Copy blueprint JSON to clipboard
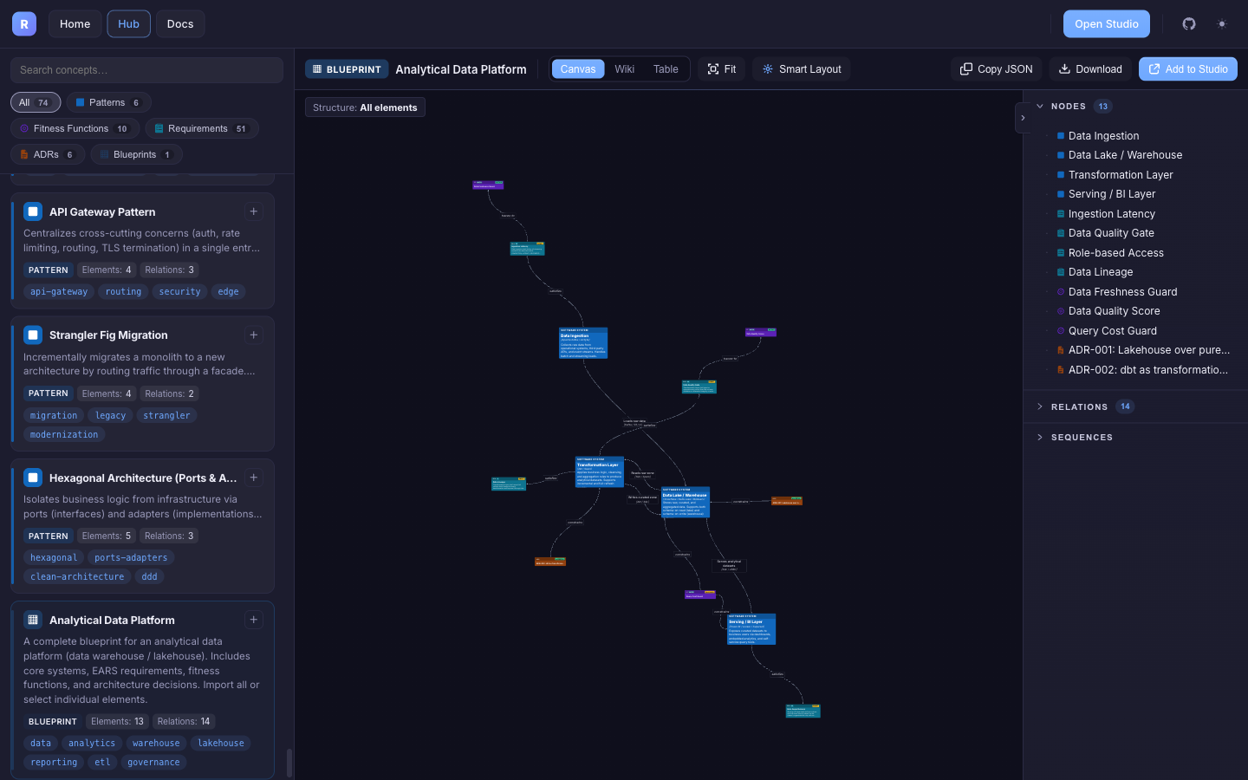Image resolution: width=1248 pixels, height=780 pixels. click(997, 69)
